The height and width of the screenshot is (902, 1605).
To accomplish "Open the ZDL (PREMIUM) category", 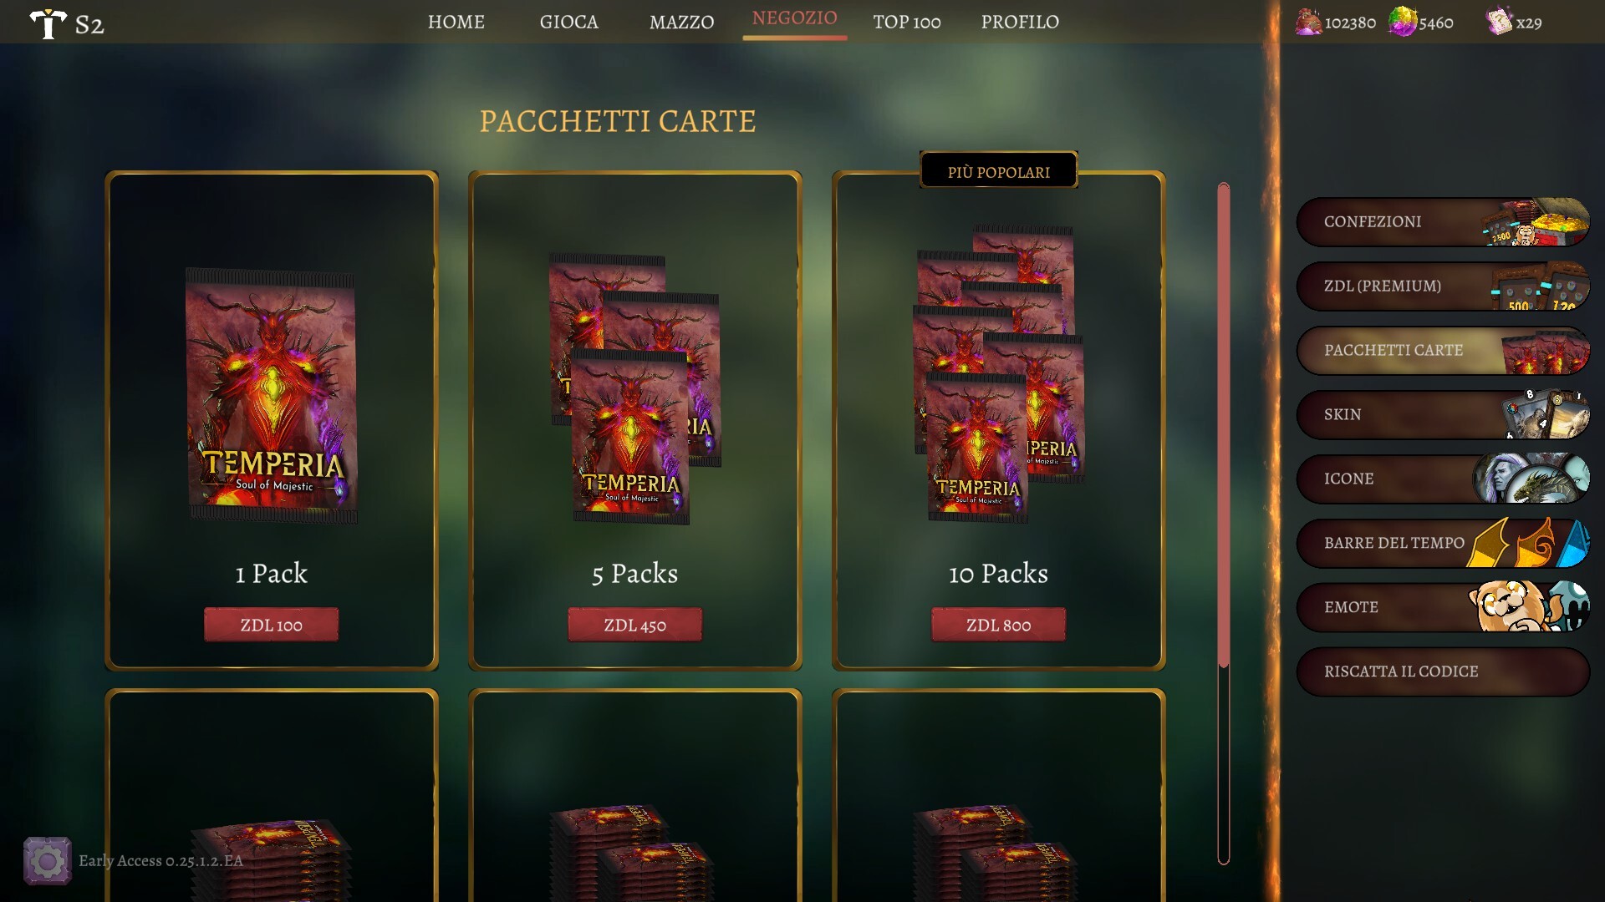I will coord(1443,286).
